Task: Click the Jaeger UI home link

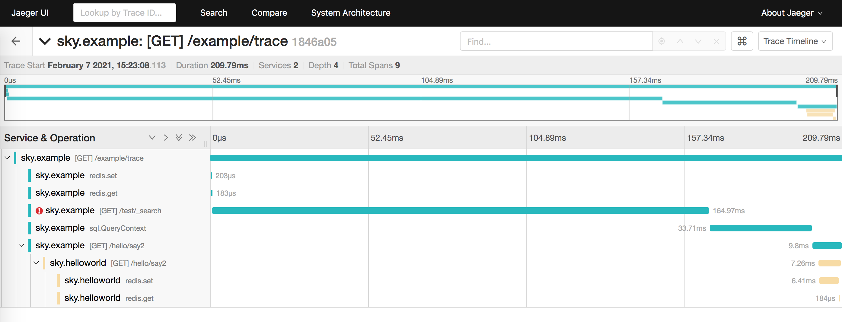Action: coord(30,13)
